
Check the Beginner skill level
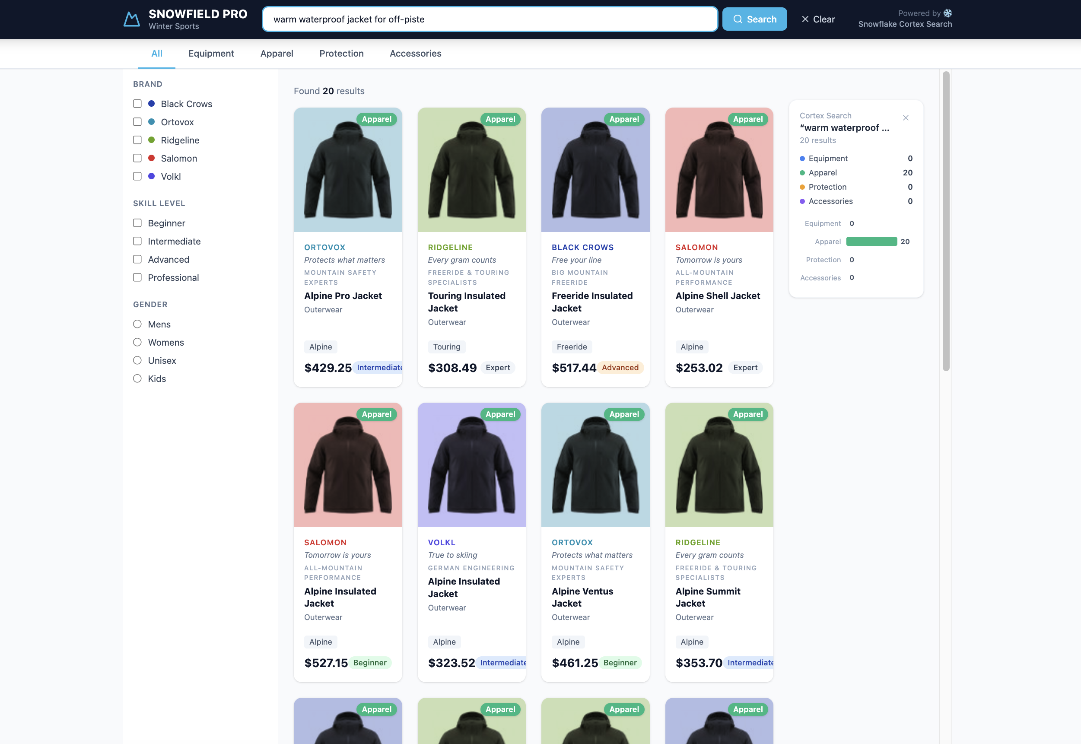point(137,223)
